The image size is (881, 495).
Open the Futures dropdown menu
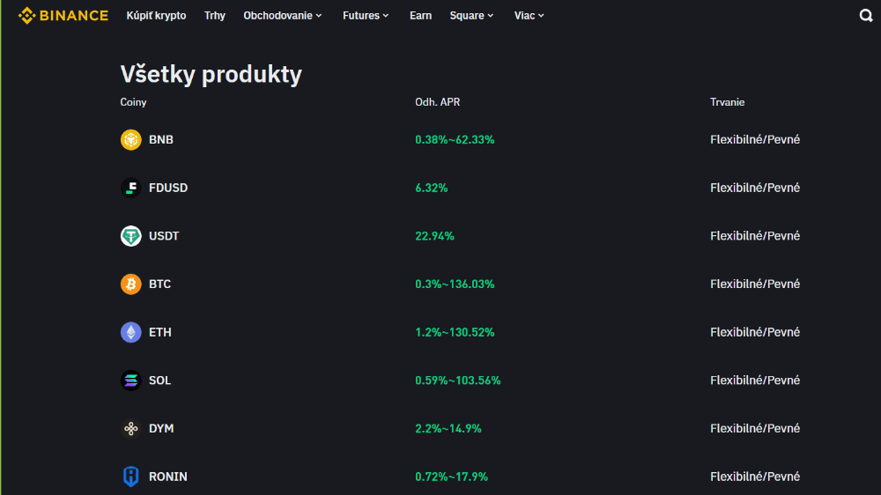click(x=366, y=16)
